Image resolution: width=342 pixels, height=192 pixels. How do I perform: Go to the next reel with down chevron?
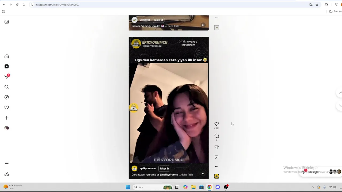[x=340, y=106]
